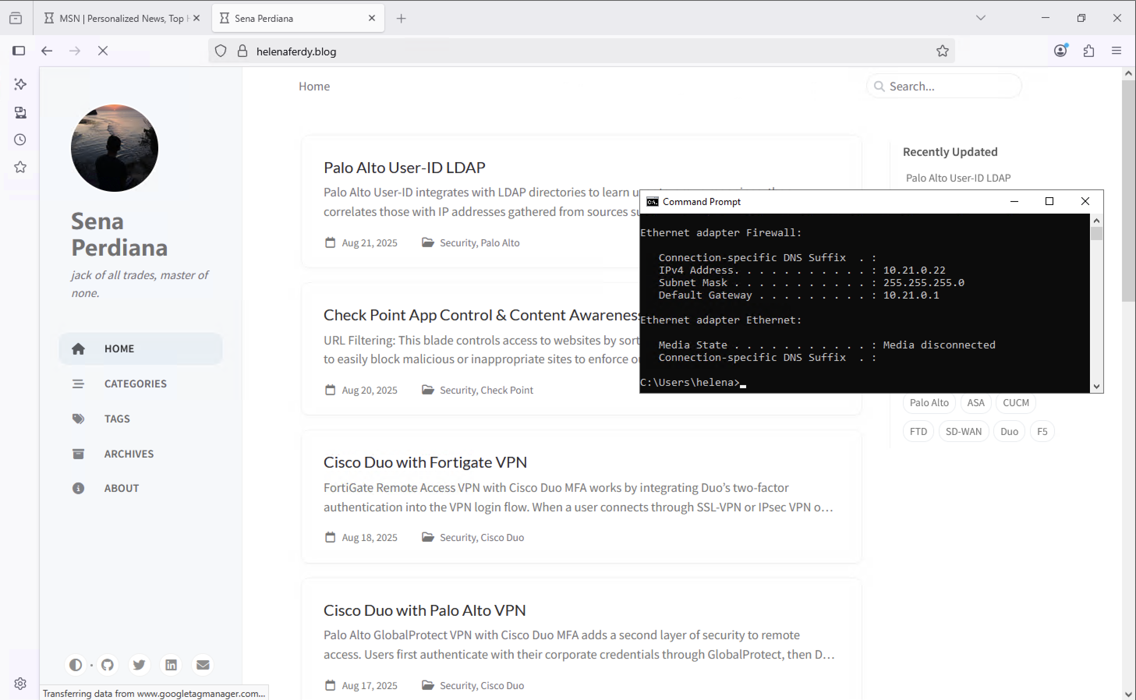1136x700 pixels.
Task: Click the SD-WAN tag button
Action: 963,431
